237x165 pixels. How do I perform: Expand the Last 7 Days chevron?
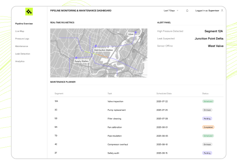[178, 11]
